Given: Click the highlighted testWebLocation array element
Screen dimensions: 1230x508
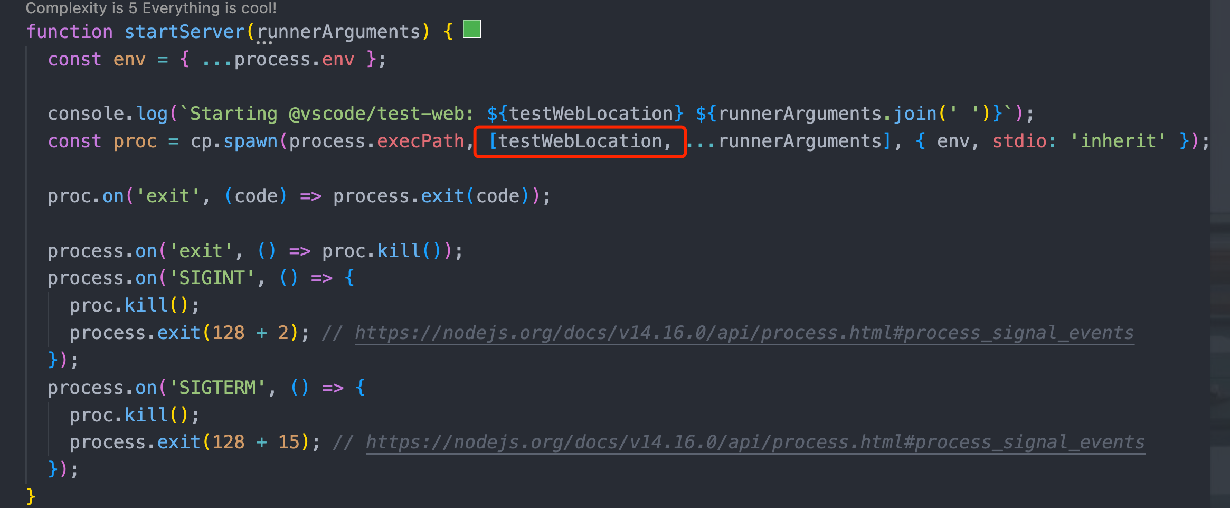Looking at the screenshot, I should click(x=580, y=142).
